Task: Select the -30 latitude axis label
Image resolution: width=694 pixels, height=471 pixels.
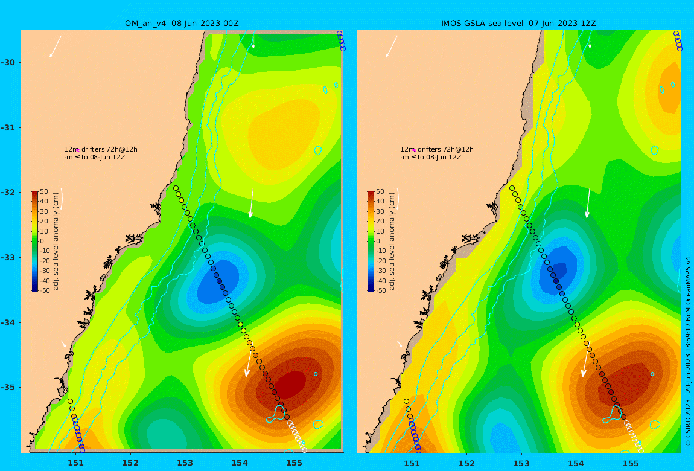Action: click(x=8, y=62)
